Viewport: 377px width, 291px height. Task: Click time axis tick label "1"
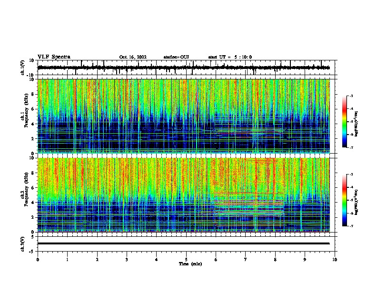tap(67, 260)
